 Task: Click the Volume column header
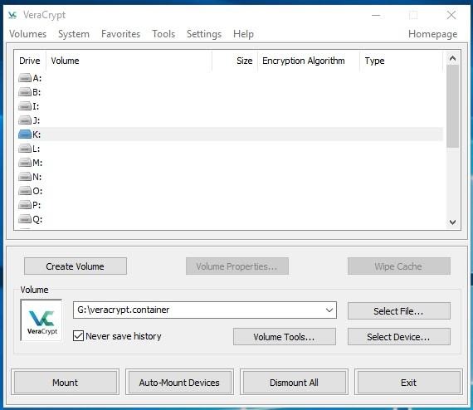(129, 61)
